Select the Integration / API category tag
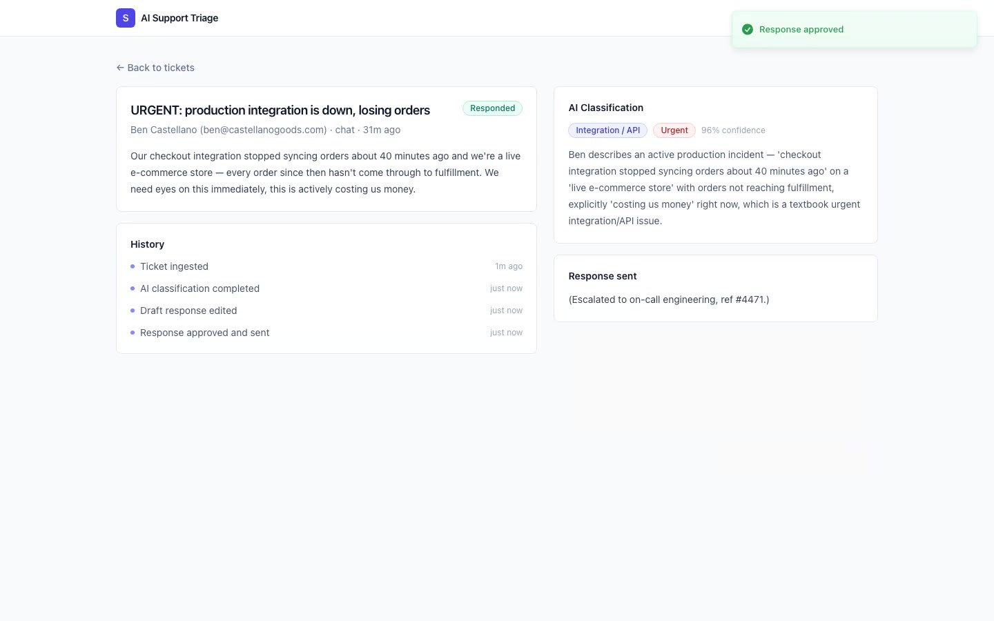 tap(607, 130)
